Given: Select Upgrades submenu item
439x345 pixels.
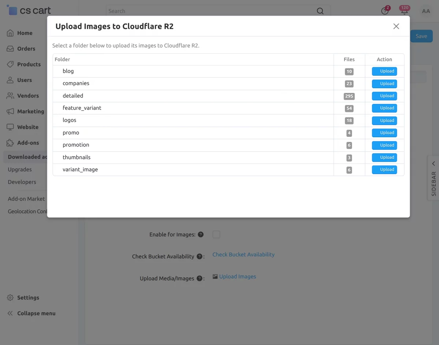Looking at the screenshot, I should point(20,169).
